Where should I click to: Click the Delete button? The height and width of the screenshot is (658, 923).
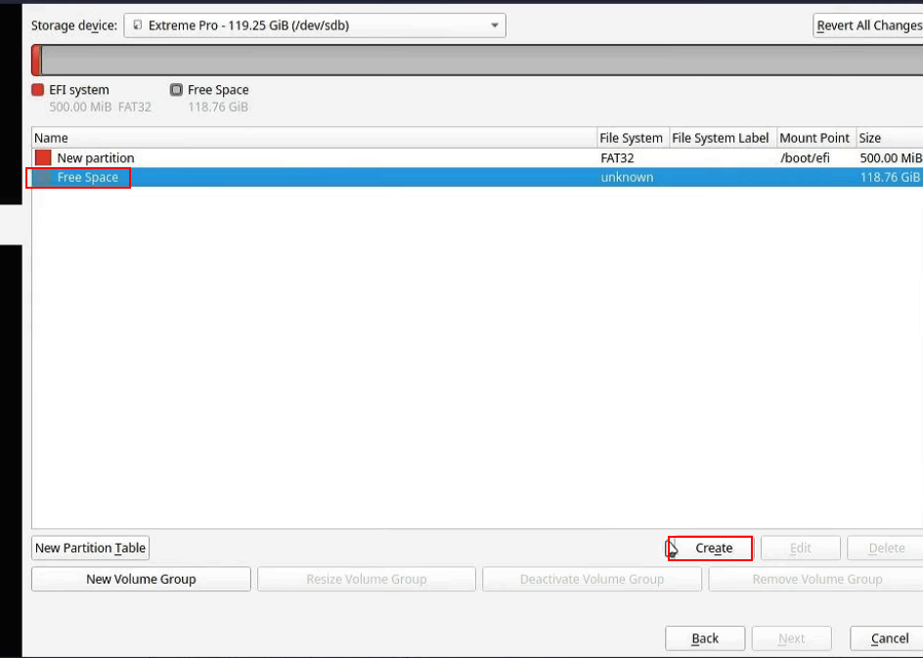887,548
